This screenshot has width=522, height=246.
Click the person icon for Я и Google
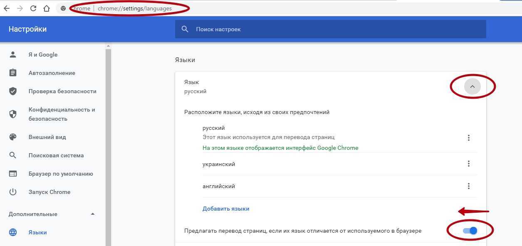coord(13,55)
